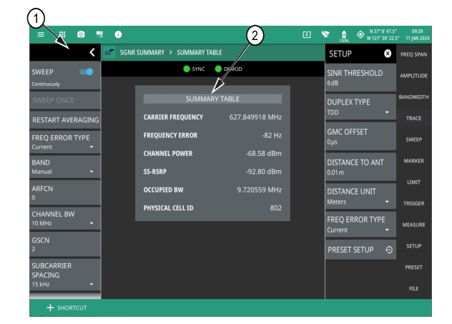Image resolution: width=452 pixels, height=324 pixels.
Task: Open the hamburger main menu
Action: tap(41, 34)
